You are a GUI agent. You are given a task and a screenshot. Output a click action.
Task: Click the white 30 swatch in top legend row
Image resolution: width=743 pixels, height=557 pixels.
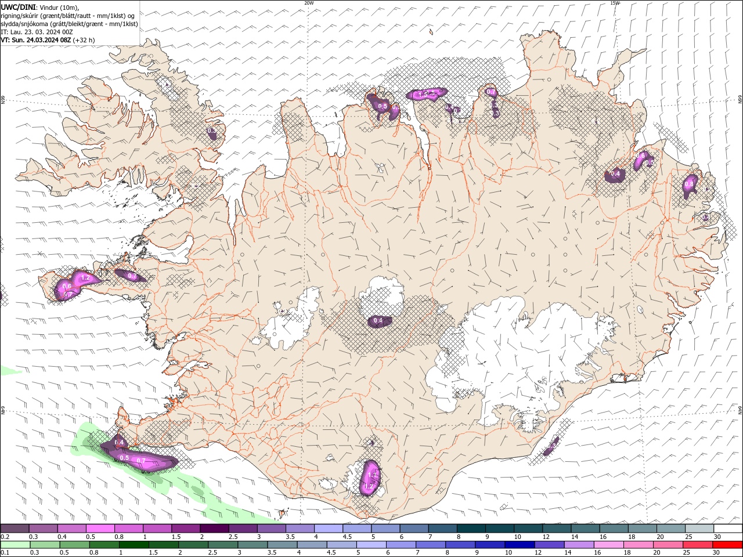728,529
